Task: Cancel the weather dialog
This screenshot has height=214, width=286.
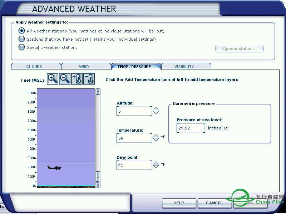Action: tap(214, 203)
